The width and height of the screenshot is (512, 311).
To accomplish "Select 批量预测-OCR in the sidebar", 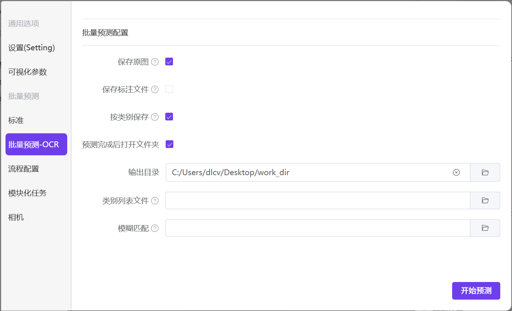I will (x=36, y=144).
